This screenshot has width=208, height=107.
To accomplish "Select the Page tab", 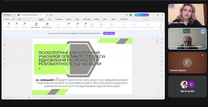I will click(77, 19).
